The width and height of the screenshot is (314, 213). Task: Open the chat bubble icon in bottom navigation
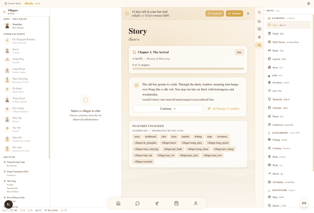(x=137, y=203)
